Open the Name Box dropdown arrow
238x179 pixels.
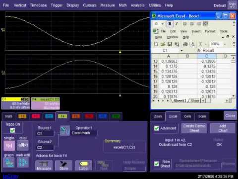181,50
